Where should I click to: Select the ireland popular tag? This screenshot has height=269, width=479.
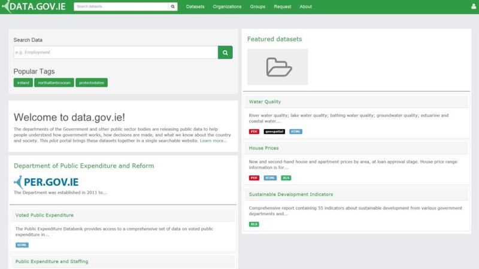click(23, 82)
